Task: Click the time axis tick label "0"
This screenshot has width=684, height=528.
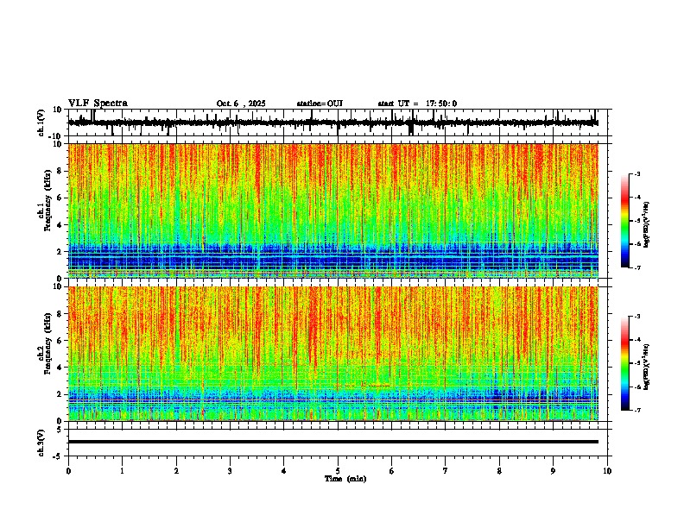Action: (x=68, y=471)
